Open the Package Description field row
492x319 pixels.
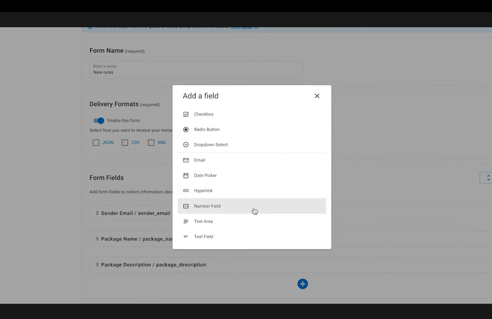coord(291,265)
